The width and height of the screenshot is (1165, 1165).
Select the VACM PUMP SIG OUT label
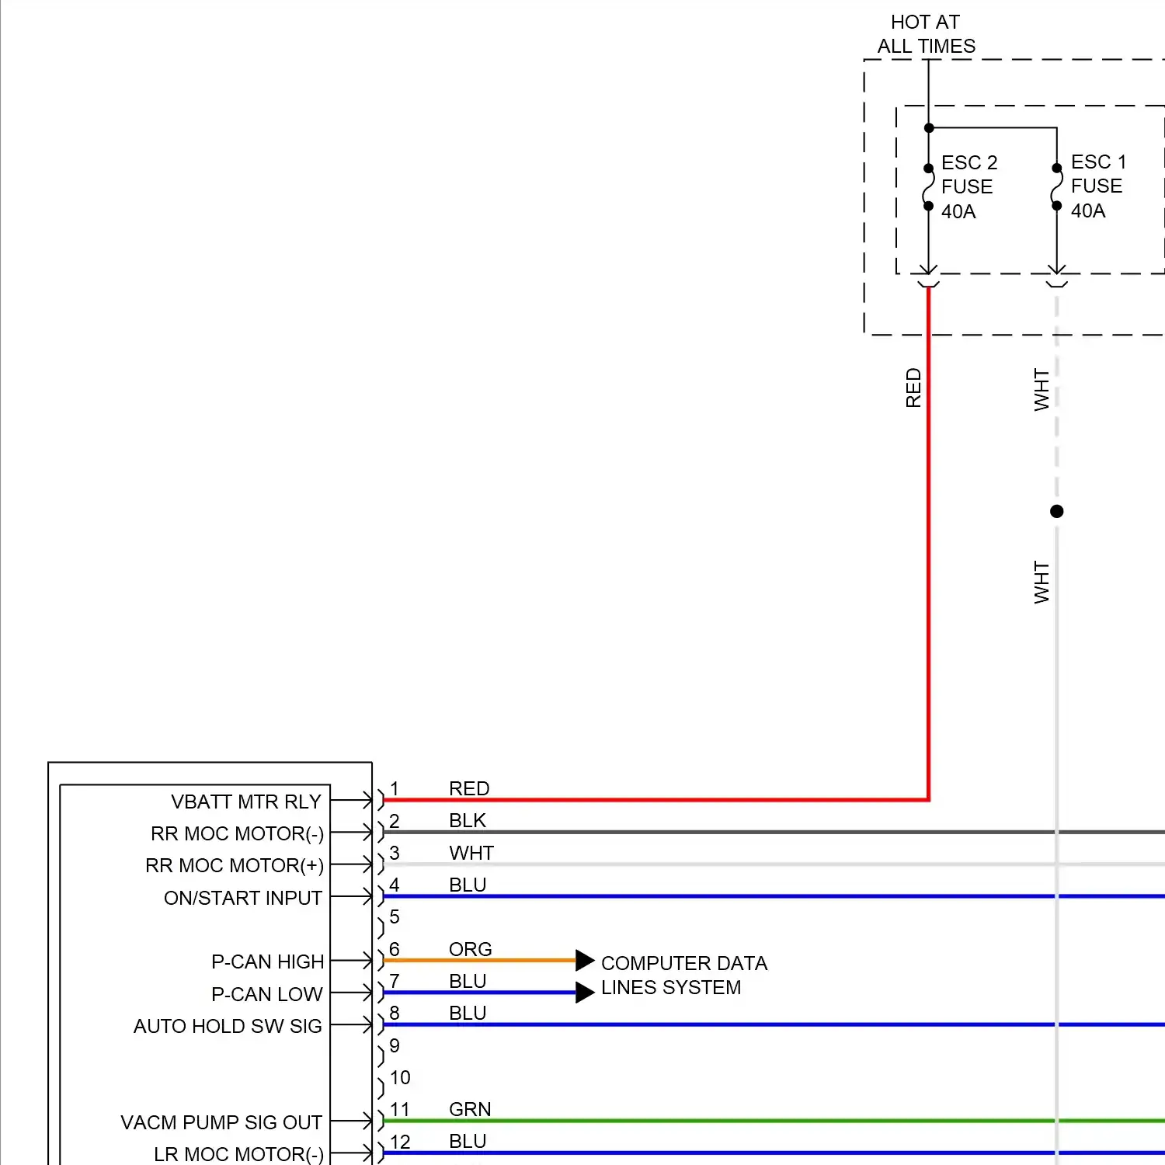221,1122
